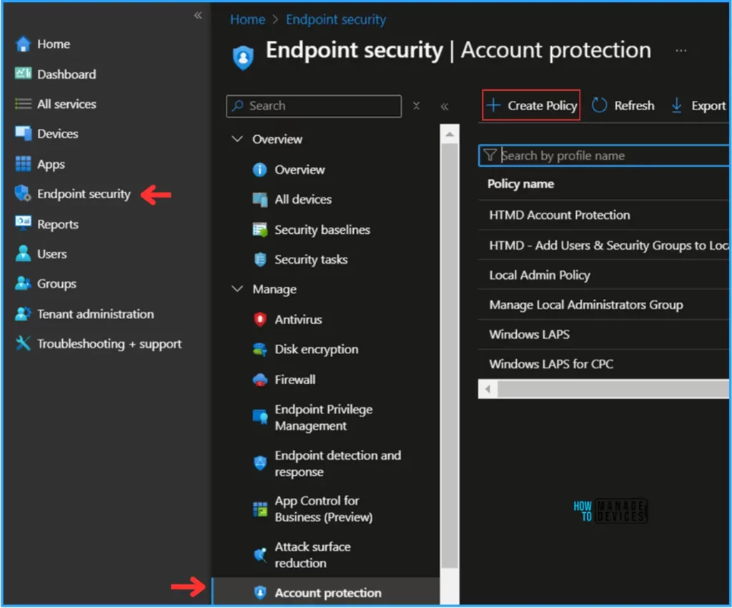Click the All devices icon
This screenshot has width=732, height=608.
pos(259,200)
